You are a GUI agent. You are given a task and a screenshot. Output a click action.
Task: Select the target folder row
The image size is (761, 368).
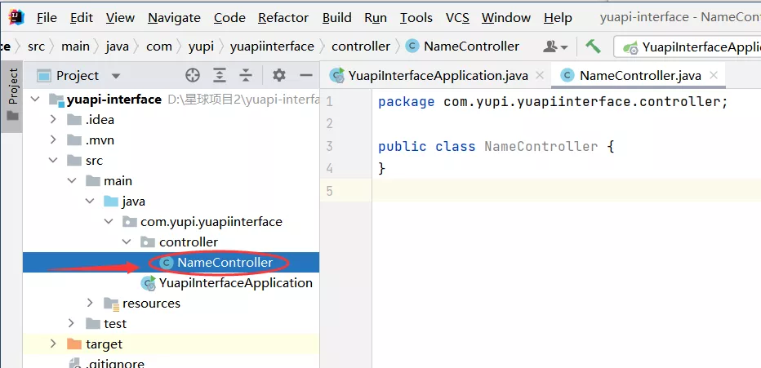171,344
